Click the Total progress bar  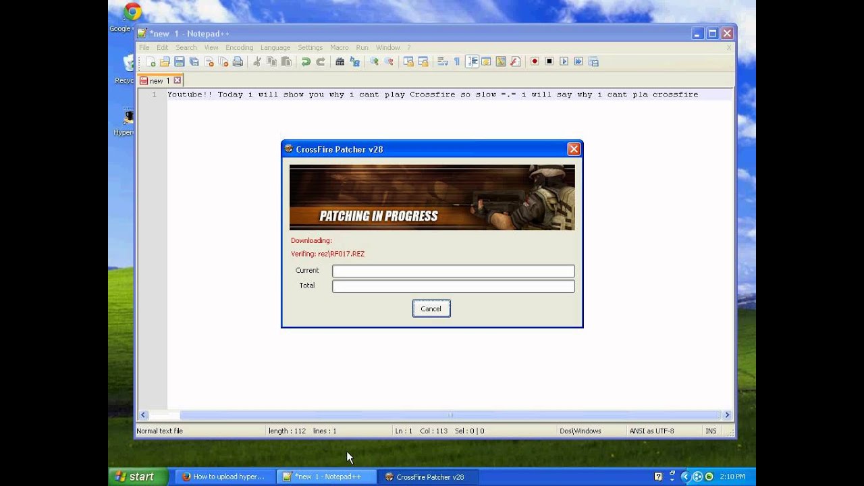pyautogui.click(x=453, y=286)
